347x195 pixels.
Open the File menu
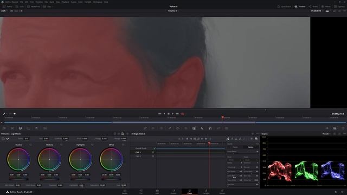21,2
